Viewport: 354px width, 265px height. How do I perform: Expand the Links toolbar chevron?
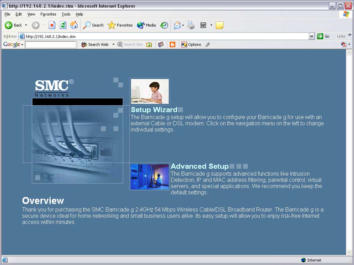tap(350, 35)
